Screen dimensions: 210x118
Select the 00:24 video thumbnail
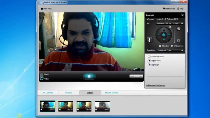pyautogui.click(x=84, y=106)
